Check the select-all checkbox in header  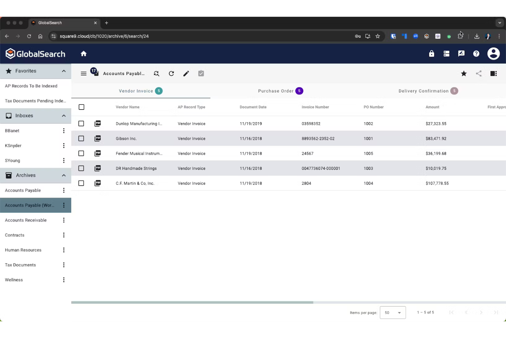[x=81, y=107]
